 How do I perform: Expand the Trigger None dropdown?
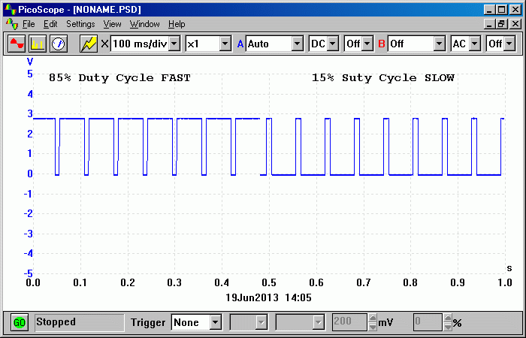(216, 322)
